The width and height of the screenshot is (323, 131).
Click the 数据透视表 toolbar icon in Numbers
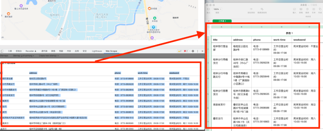pos(262,9)
